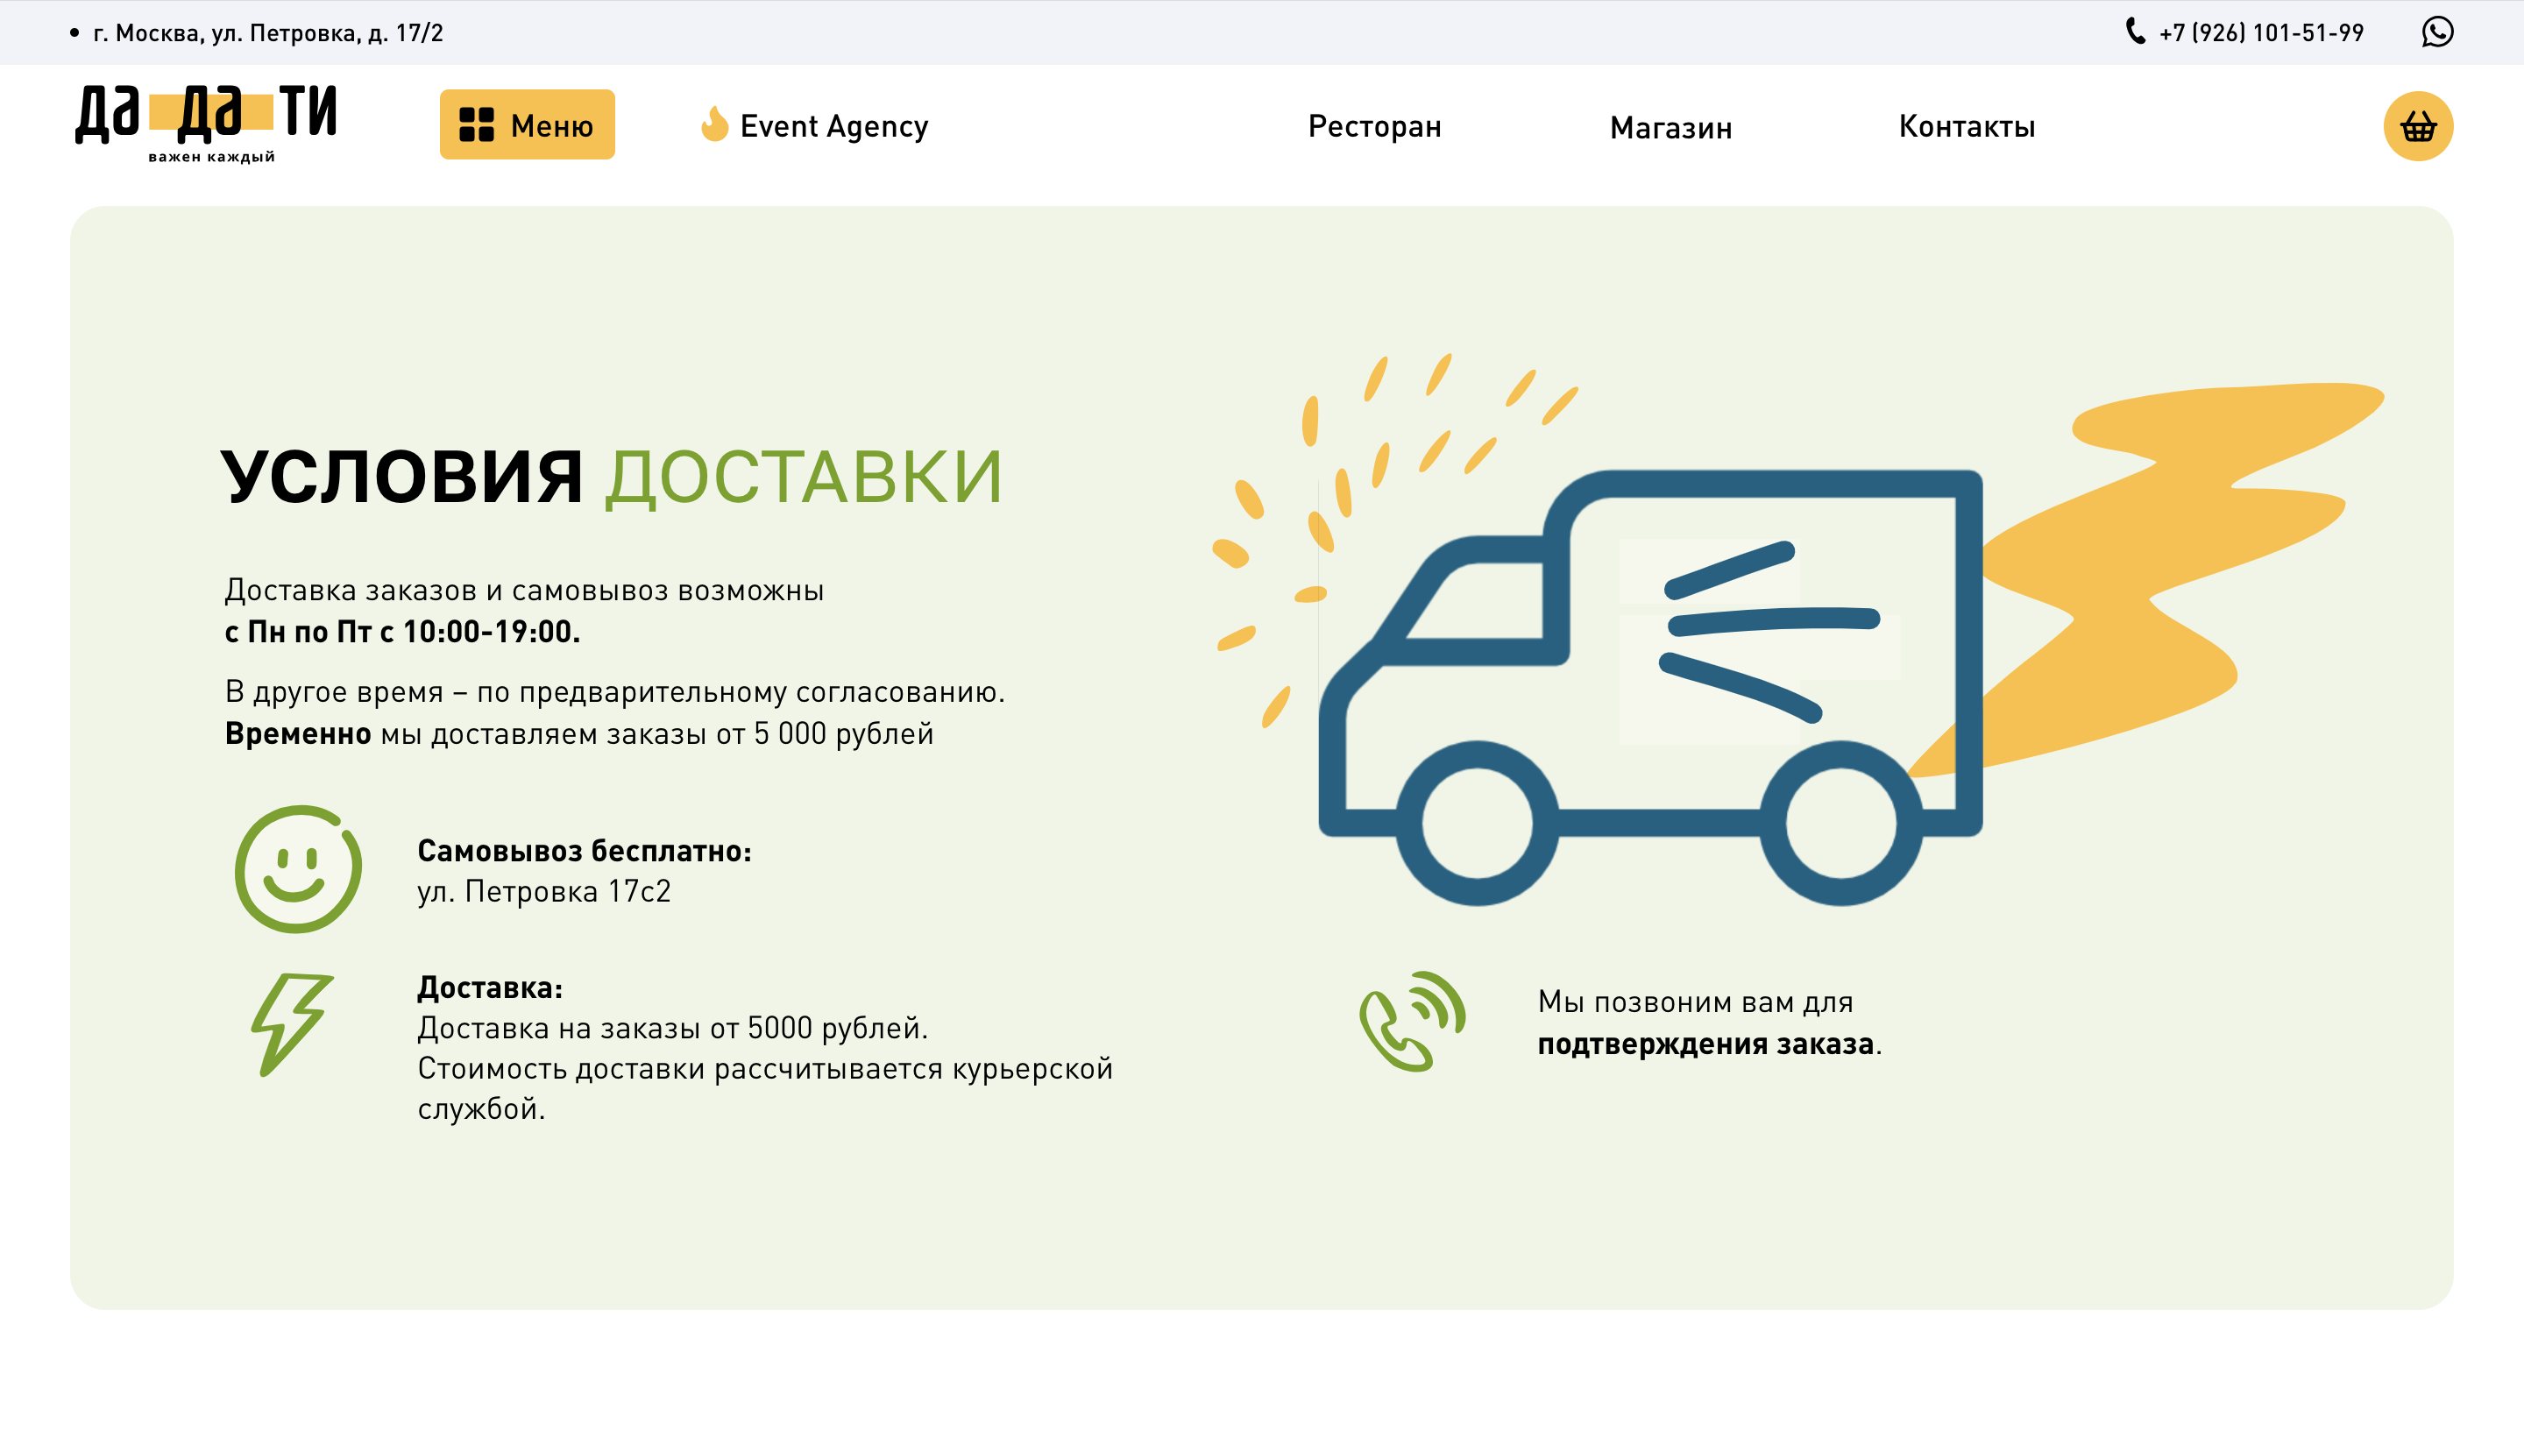Open the WhatsApp chat icon
The image size is (2524, 1444).
pos(2436,32)
